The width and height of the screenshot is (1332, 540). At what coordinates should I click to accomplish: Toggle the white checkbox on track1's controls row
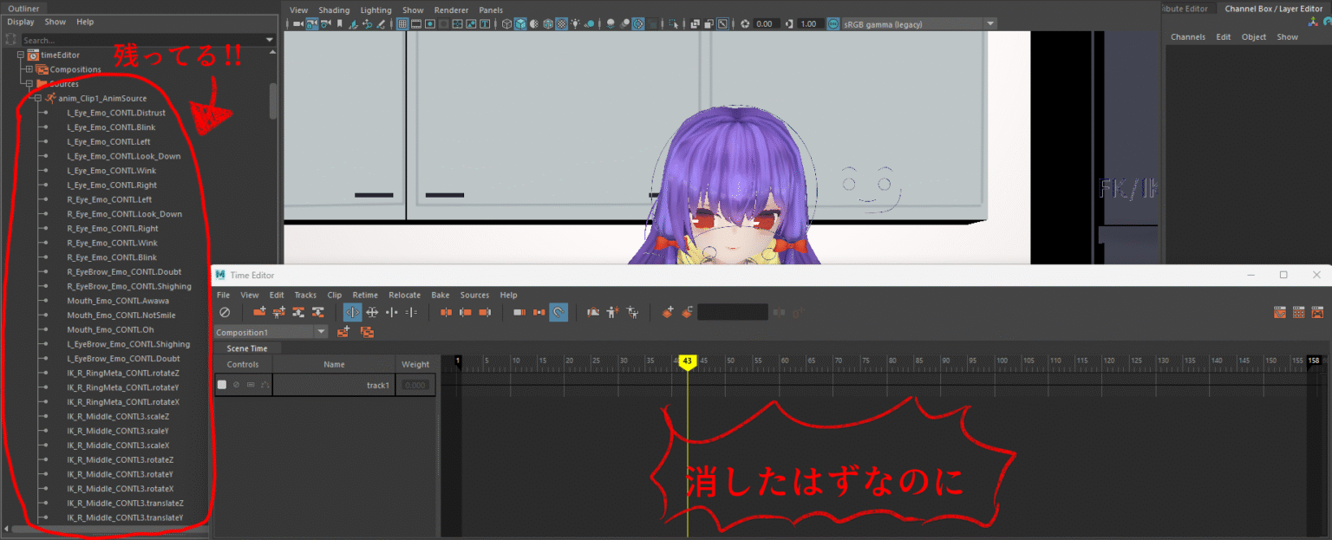point(222,385)
